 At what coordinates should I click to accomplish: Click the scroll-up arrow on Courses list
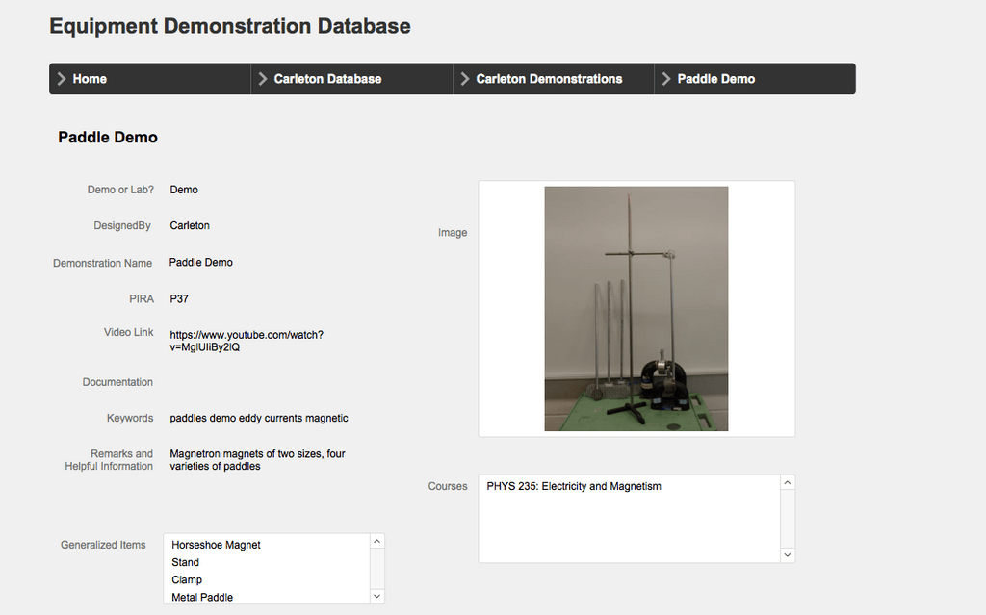787,481
